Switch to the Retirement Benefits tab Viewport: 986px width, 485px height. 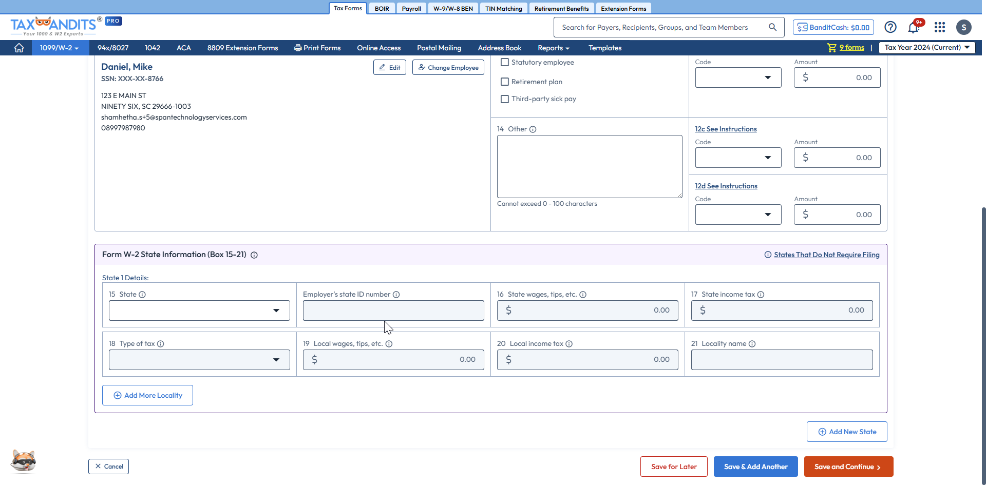pyautogui.click(x=561, y=8)
